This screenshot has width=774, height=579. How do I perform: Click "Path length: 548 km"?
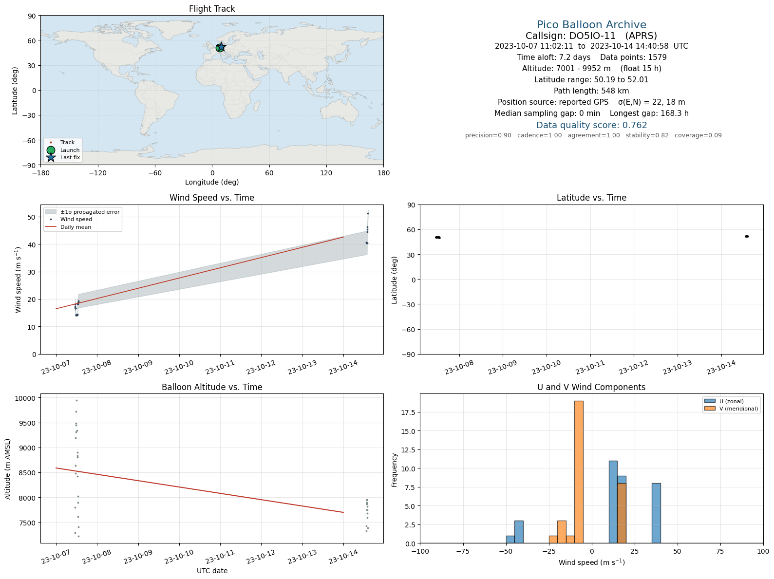coord(591,91)
